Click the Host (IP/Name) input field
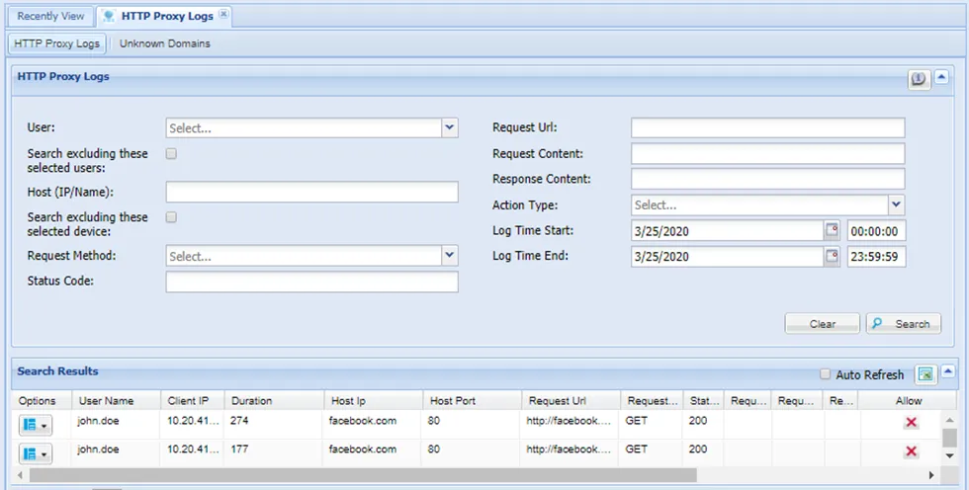Viewport: 969px width, 490px height. click(x=312, y=192)
